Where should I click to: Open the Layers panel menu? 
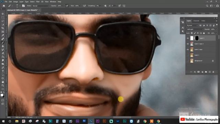pyautogui.click(x=217, y=21)
